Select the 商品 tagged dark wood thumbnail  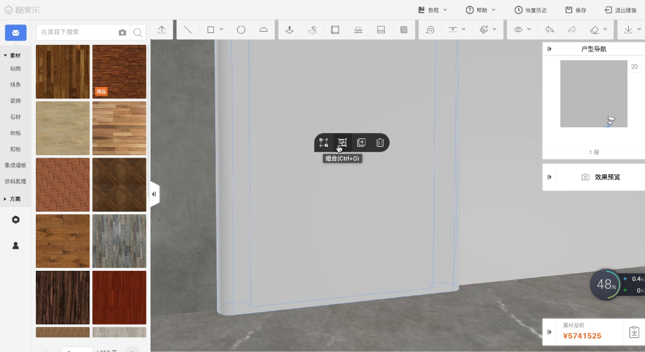pyautogui.click(x=119, y=72)
